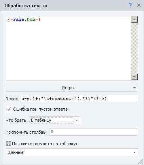Click the Ошибка при пустом ответе label
Viewport: 144px width, 165px height.
point(40,109)
